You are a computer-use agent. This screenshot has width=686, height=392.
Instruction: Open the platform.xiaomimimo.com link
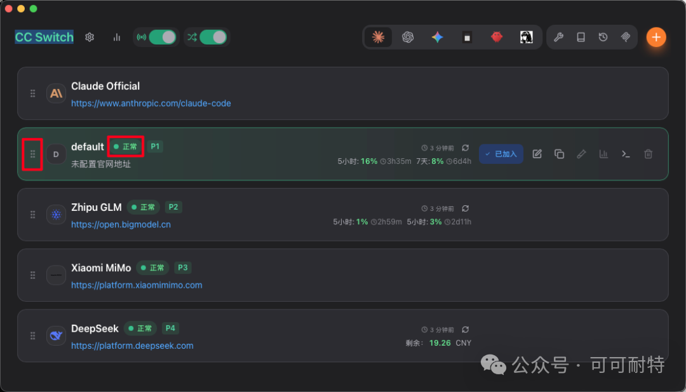pos(137,285)
